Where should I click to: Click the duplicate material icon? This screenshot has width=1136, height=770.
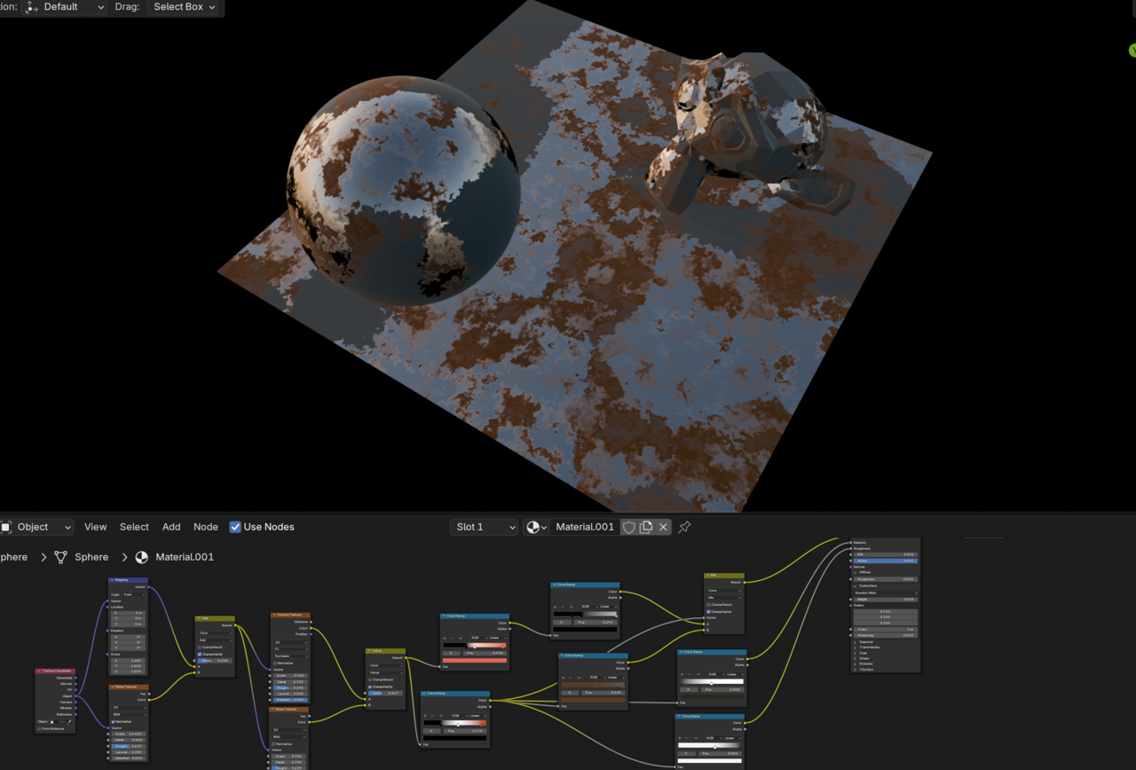(646, 527)
